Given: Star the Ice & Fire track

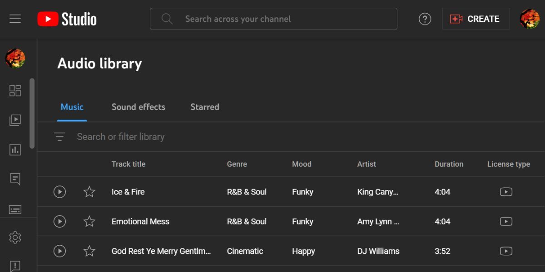Looking at the screenshot, I should tap(89, 192).
